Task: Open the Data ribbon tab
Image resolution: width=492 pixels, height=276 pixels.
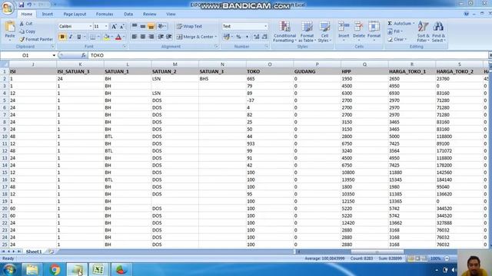Action: click(128, 14)
